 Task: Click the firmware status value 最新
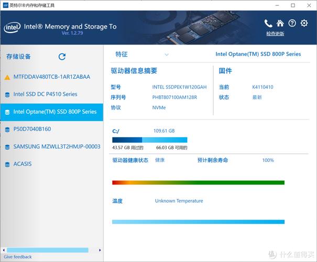pos(257,97)
